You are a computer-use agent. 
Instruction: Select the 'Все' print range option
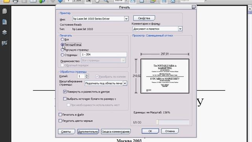62,39
